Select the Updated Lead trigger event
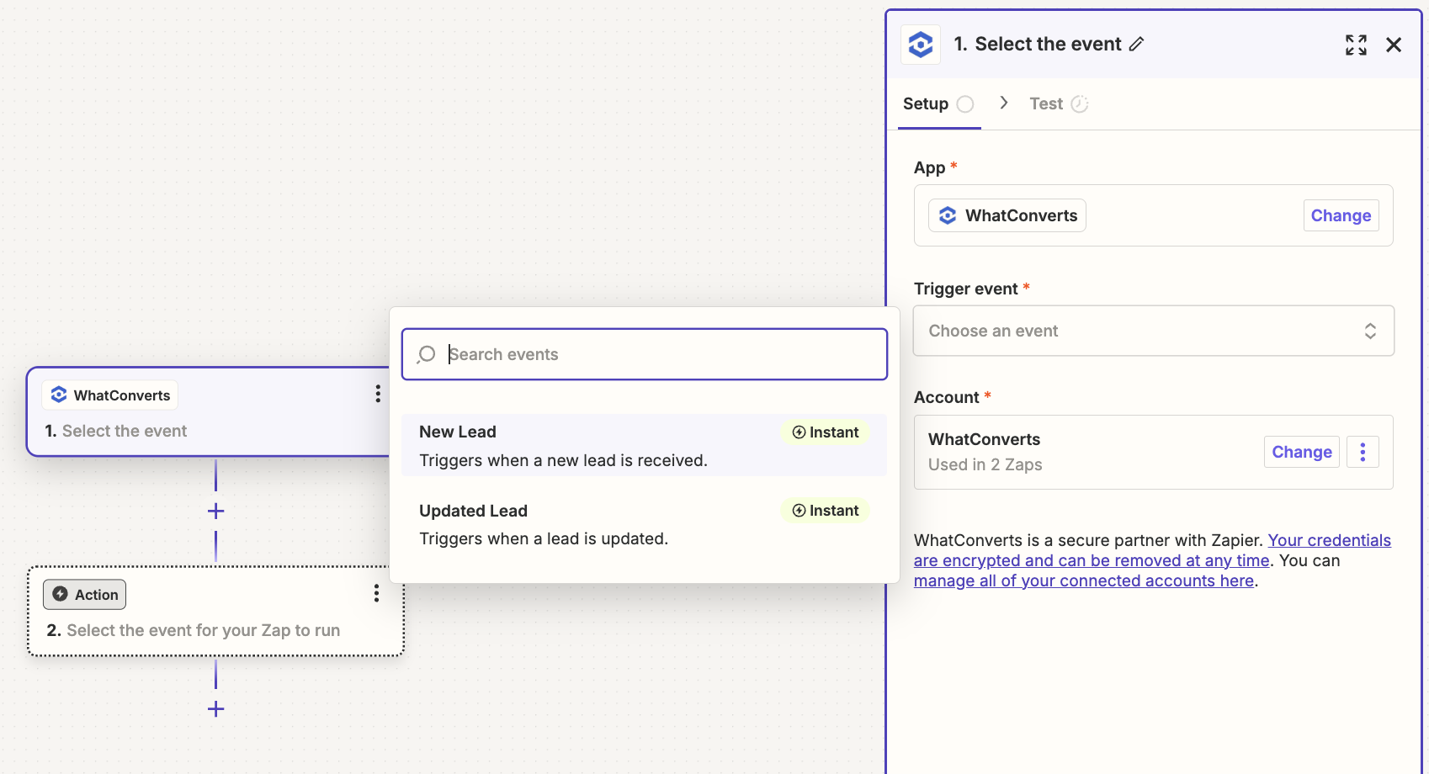Screen dimensions: 1429x774 (x=644, y=524)
